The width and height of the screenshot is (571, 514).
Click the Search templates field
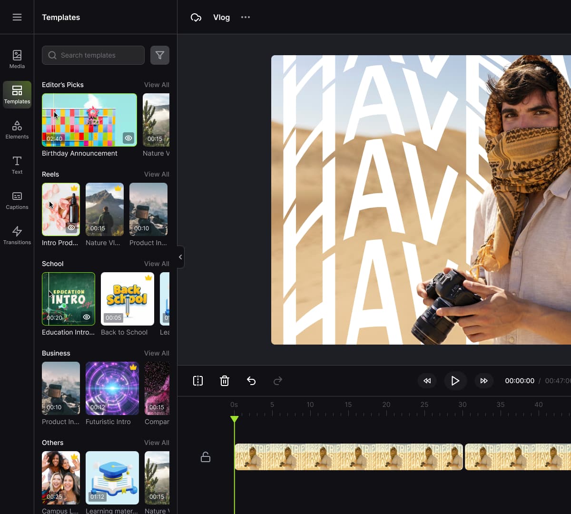click(x=93, y=55)
